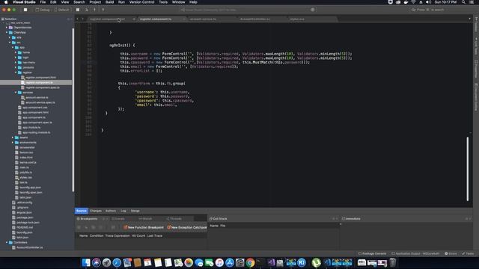479x269 pixels.
Task: Open the Project menu
Action: (95, 2)
